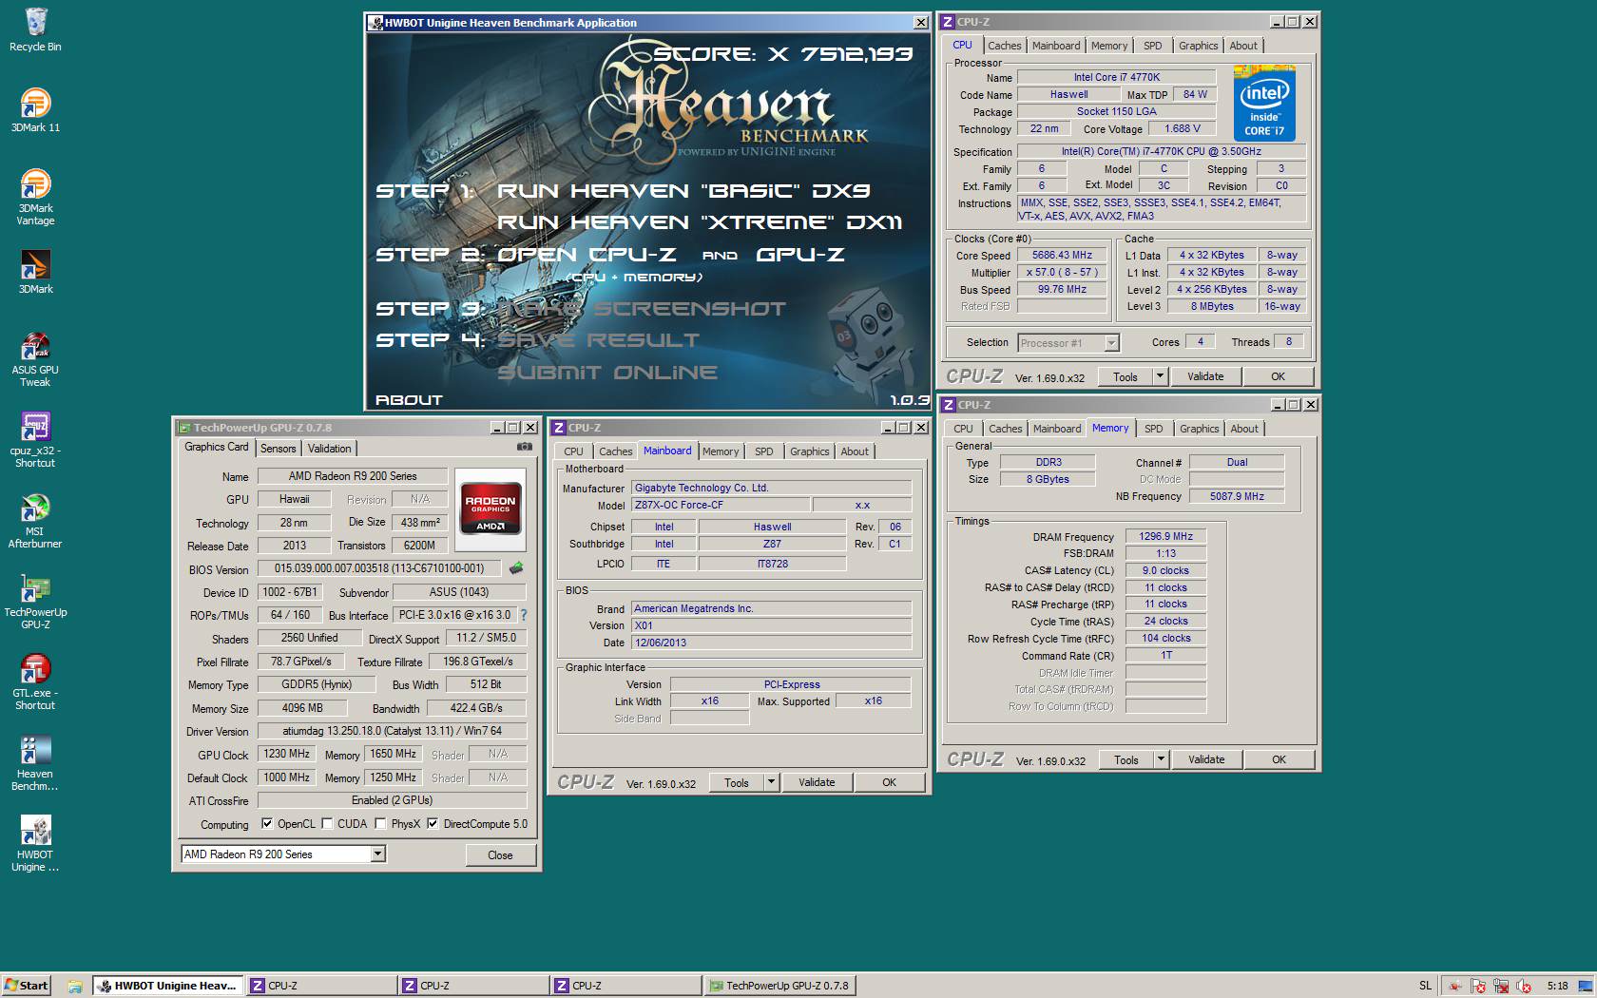
Task: Click the first system tray icon
Action: tap(1454, 986)
